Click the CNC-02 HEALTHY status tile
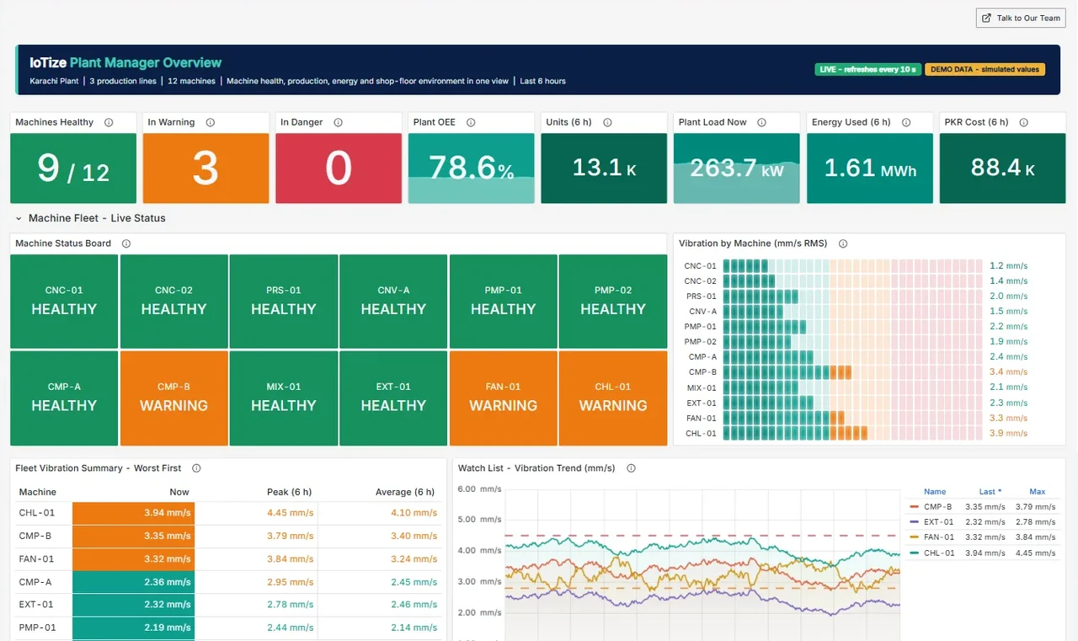 pos(174,302)
